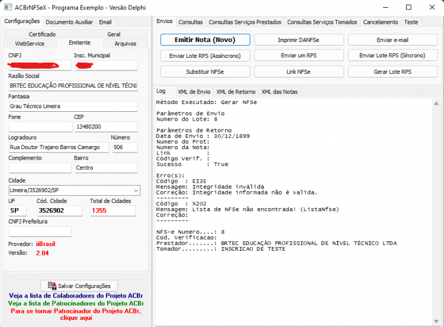Click Link NFSe button
This screenshot has height=327, width=444.
[x=298, y=72]
